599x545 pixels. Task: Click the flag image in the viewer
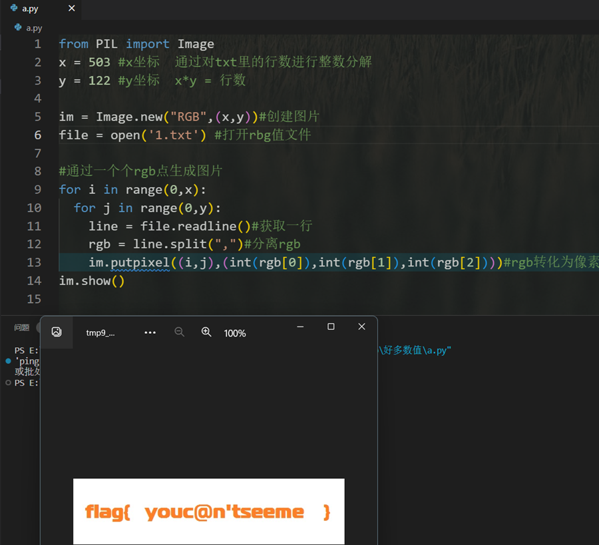pos(208,512)
